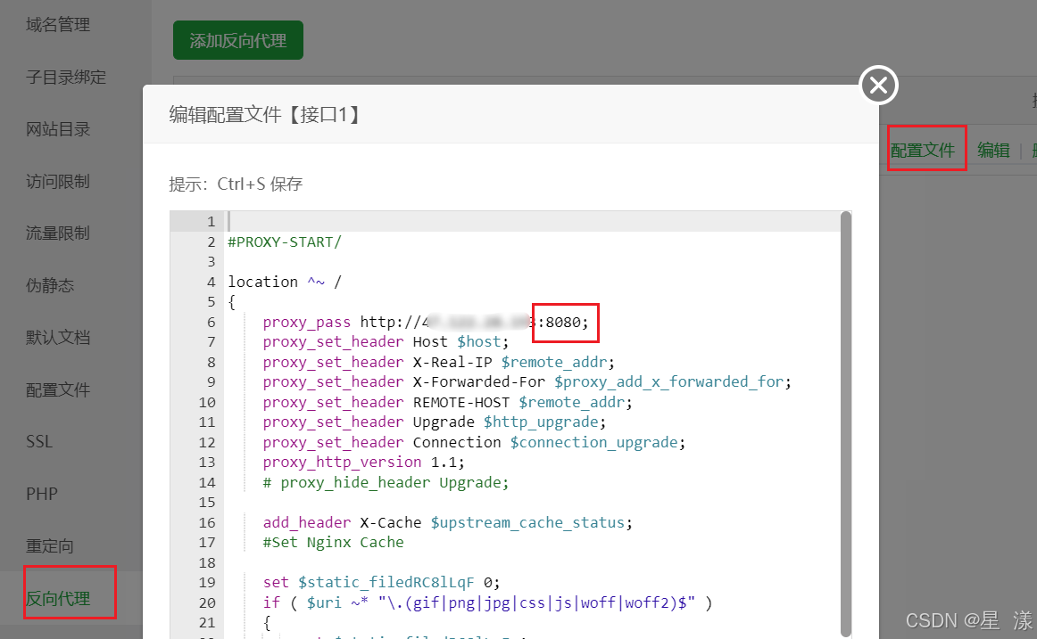This screenshot has height=639, width=1037.
Task: Click the 'location ^~ /' line
Action: coord(285,282)
